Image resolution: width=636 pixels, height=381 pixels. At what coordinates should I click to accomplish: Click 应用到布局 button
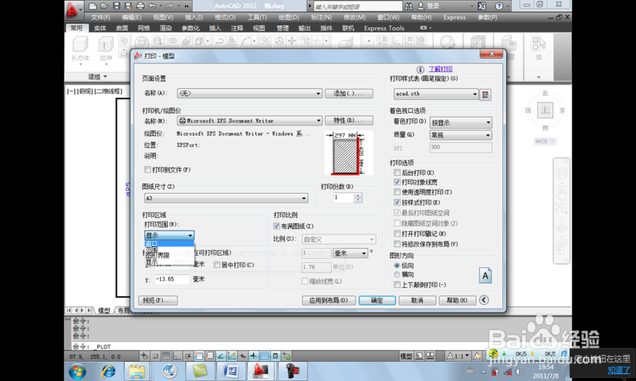(x=329, y=300)
